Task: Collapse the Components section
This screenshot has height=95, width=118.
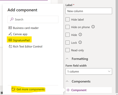Action: coord(67,81)
